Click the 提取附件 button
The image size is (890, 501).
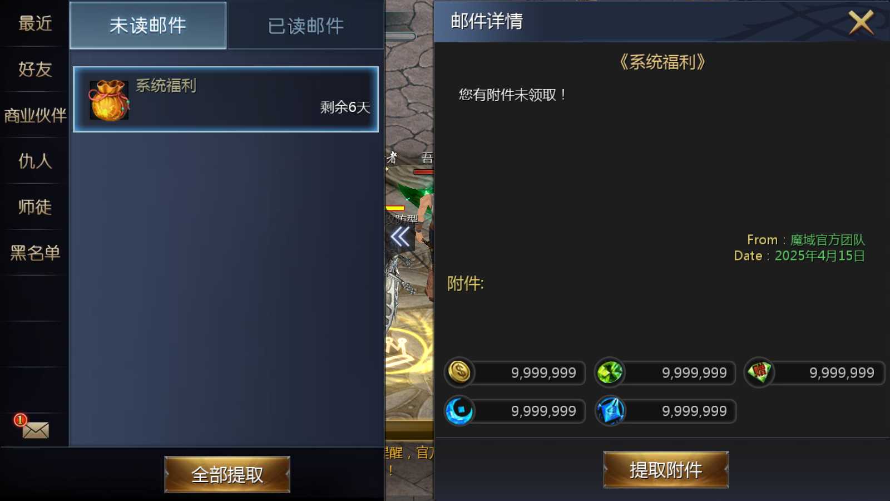[x=666, y=470]
